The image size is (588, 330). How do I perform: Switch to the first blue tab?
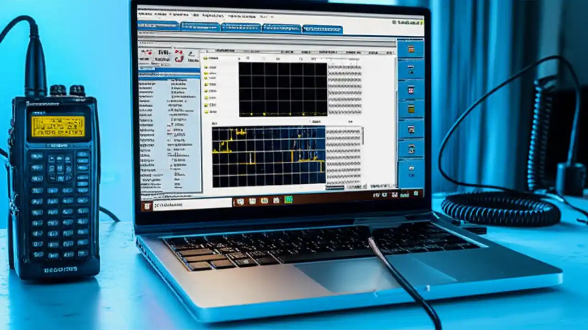pyautogui.click(x=158, y=26)
